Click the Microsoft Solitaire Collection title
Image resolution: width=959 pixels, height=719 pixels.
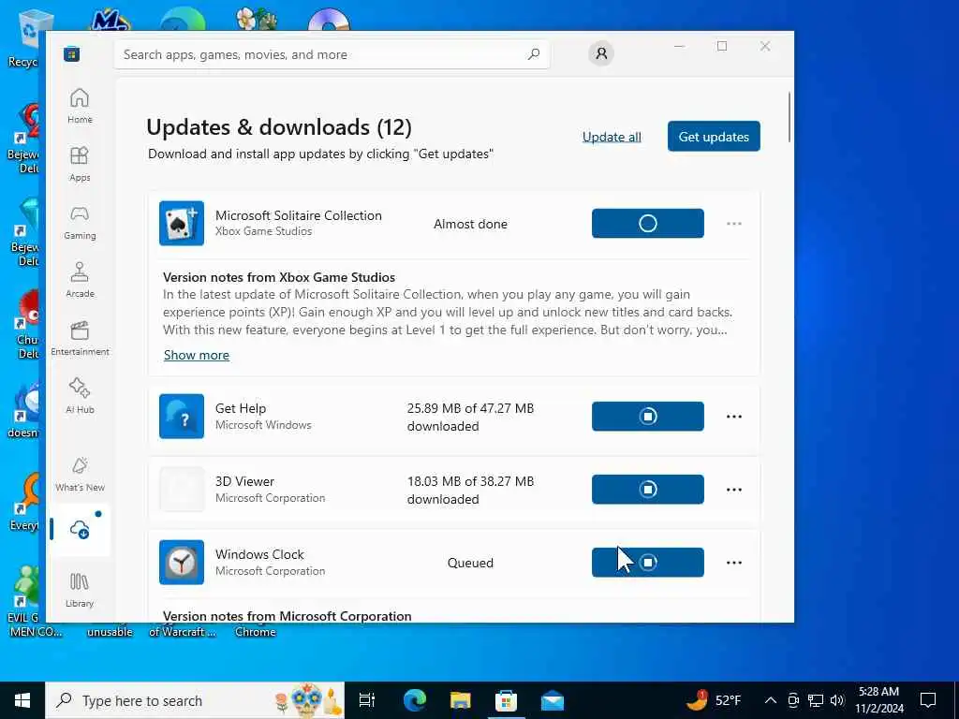pyautogui.click(x=299, y=215)
